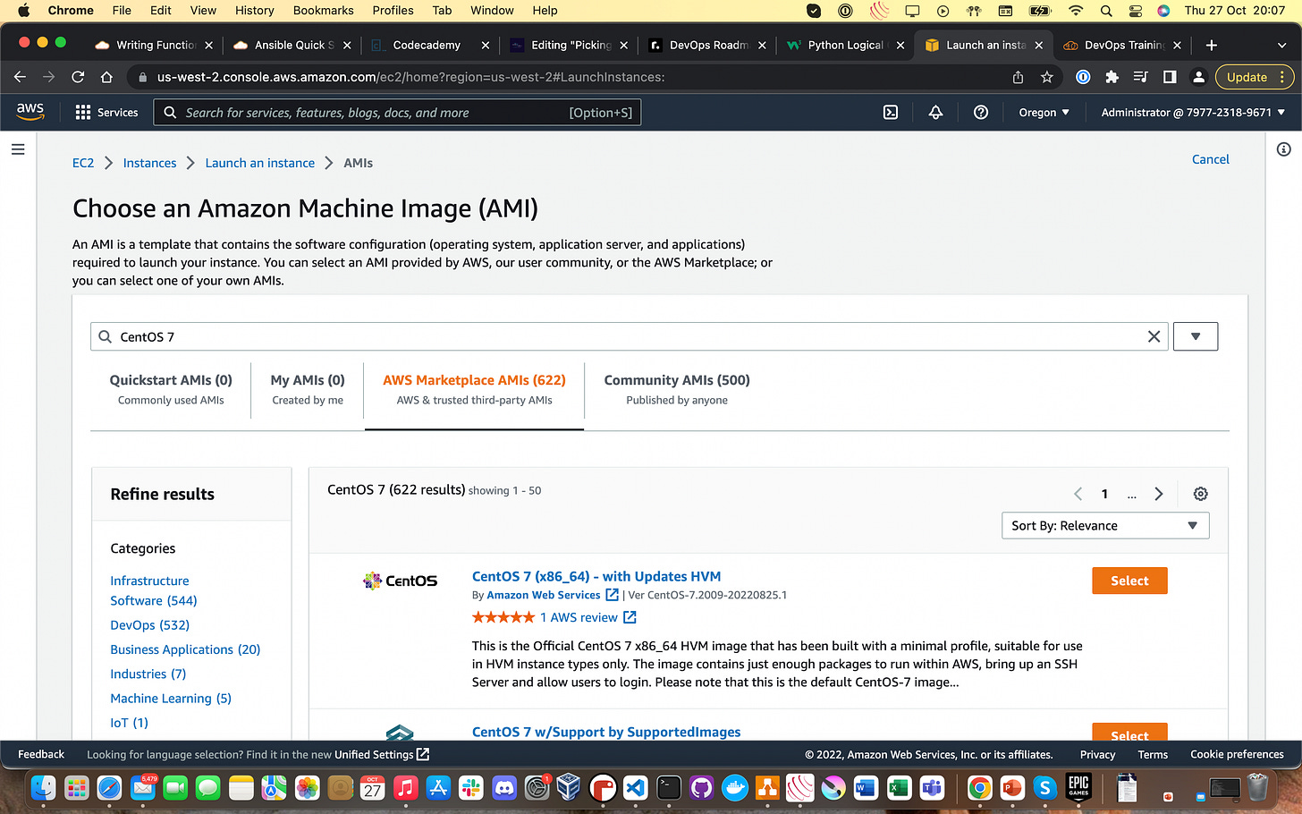
Task: Reload the page with Chrome's refresh button
Action: pyautogui.click(x=78, y=77)
